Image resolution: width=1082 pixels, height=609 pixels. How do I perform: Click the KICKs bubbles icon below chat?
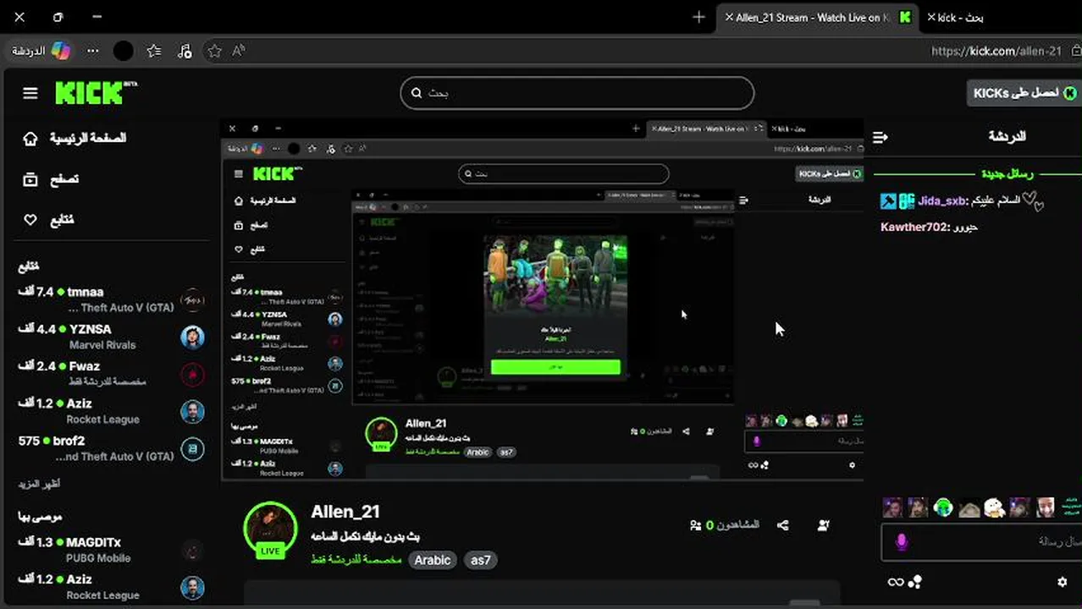click(x=914, y=582)
